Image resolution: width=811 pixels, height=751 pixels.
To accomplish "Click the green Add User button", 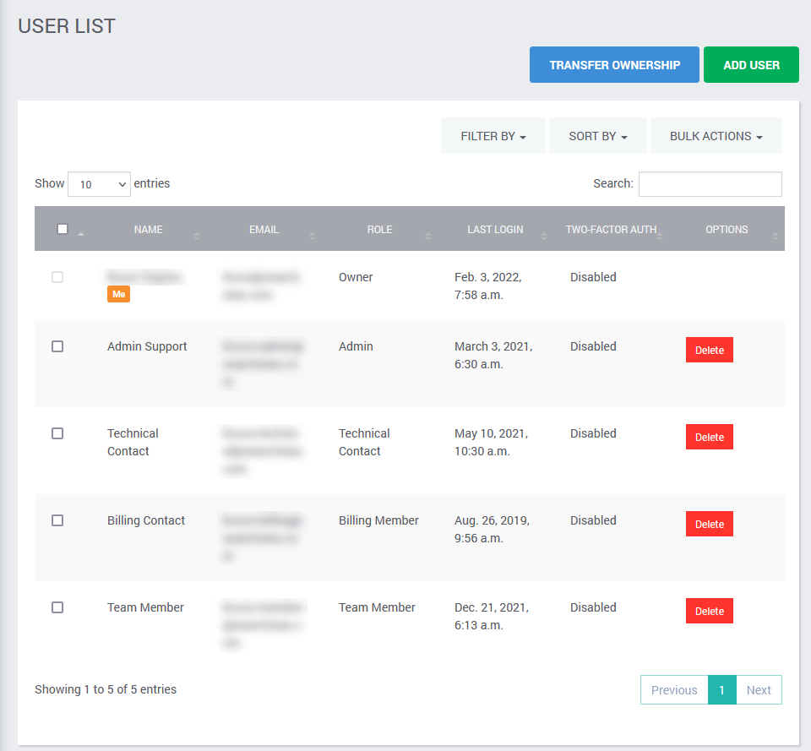I will 751,65.
